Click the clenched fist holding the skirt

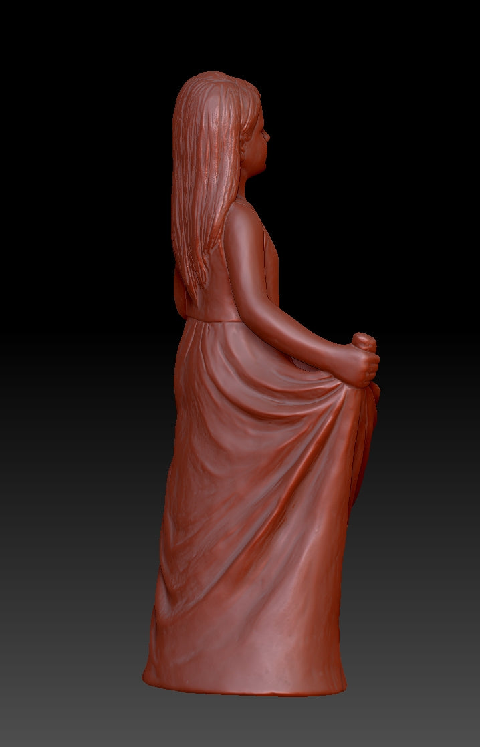pyautogui.click(x=362, y=361)
